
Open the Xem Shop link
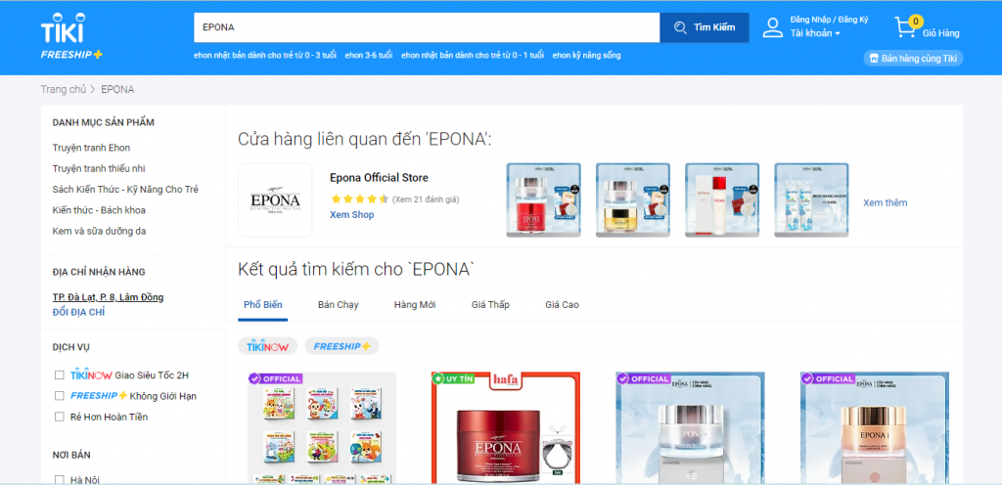(x=351, y=215)
